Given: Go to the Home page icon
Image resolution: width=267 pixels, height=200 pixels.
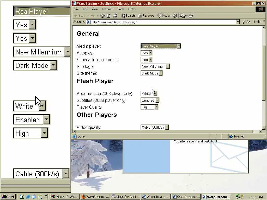Looking at the screenshot, I should (x=115, y=16).
